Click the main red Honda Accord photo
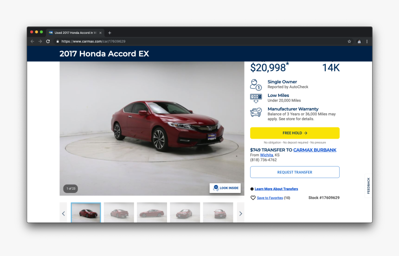Image resolution: width=399 pixels, height=256 pixels. pyautogui.click(x=152, y=128)
